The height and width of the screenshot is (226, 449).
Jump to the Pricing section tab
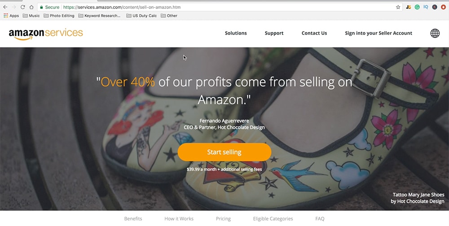click(223, 218)
